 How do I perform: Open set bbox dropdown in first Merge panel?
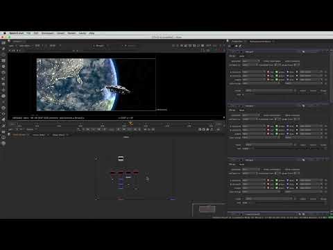(x=249, y=65)
